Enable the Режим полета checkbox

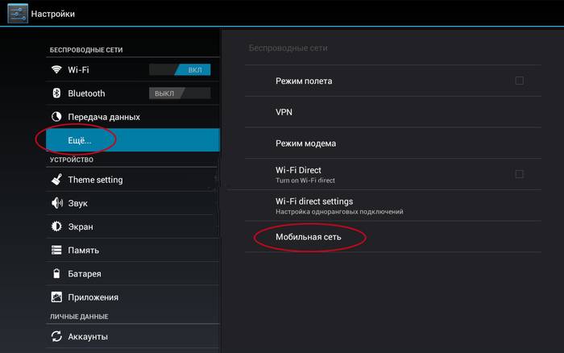click(x=519, y=81)
